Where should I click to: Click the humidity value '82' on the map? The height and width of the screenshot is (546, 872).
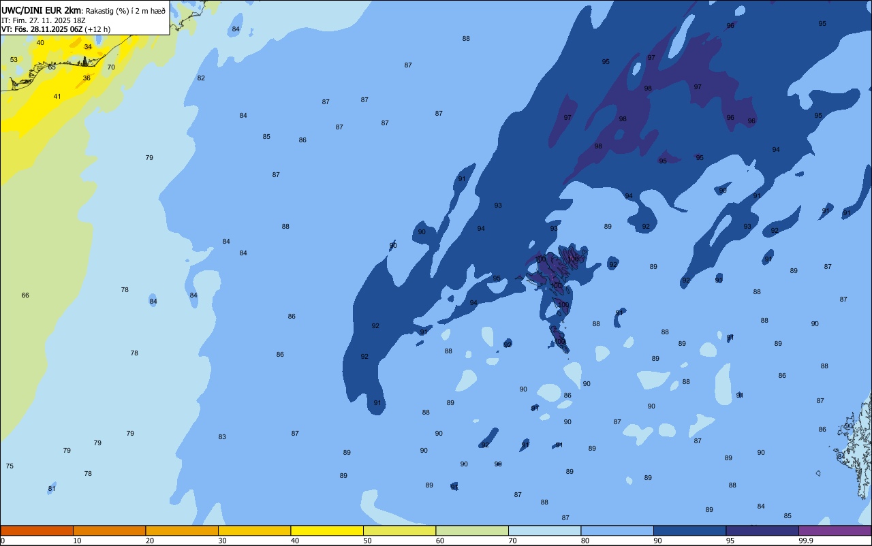coord(201,78)
